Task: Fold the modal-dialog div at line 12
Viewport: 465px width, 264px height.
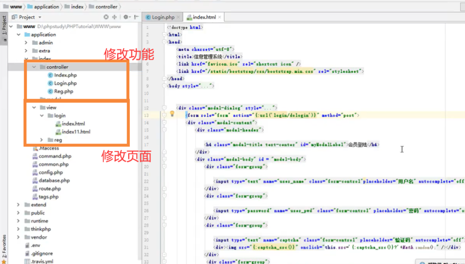Action: (164, 108)
